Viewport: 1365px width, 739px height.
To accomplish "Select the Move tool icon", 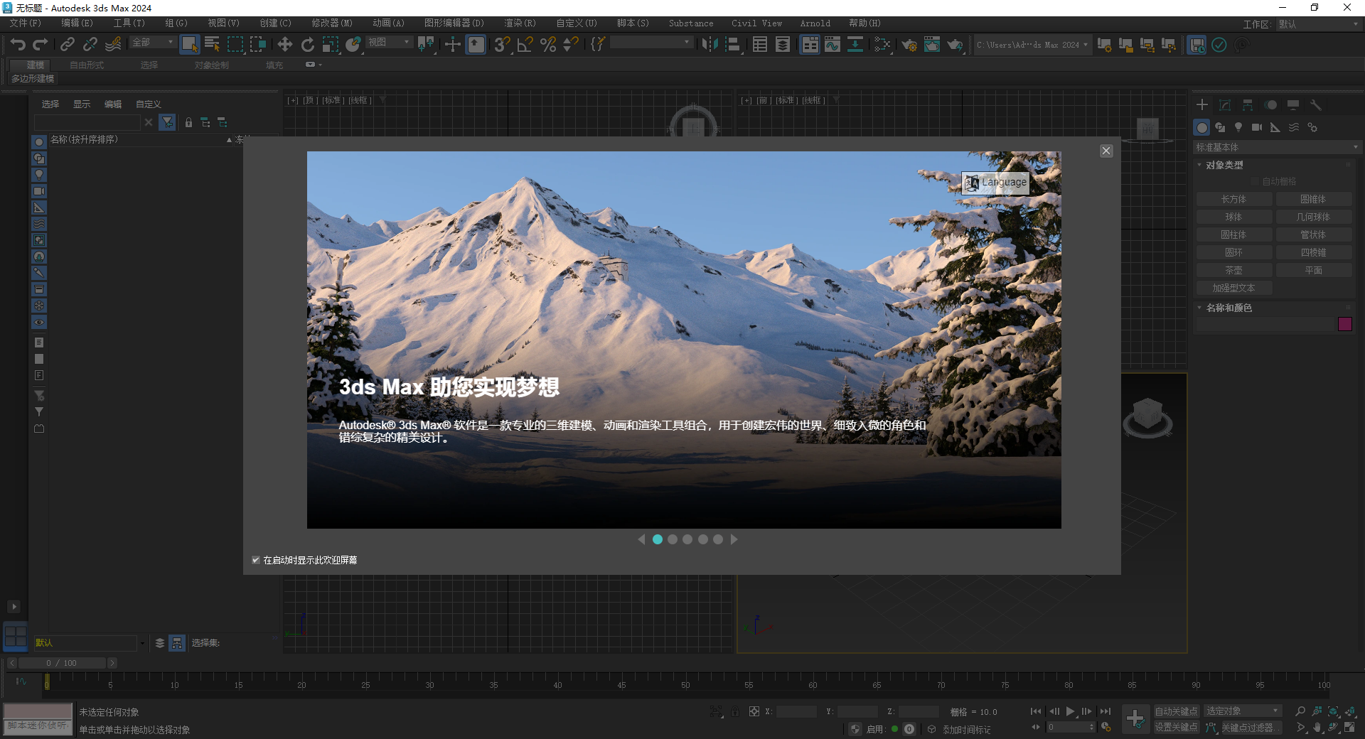I will (x=285, y=45).
